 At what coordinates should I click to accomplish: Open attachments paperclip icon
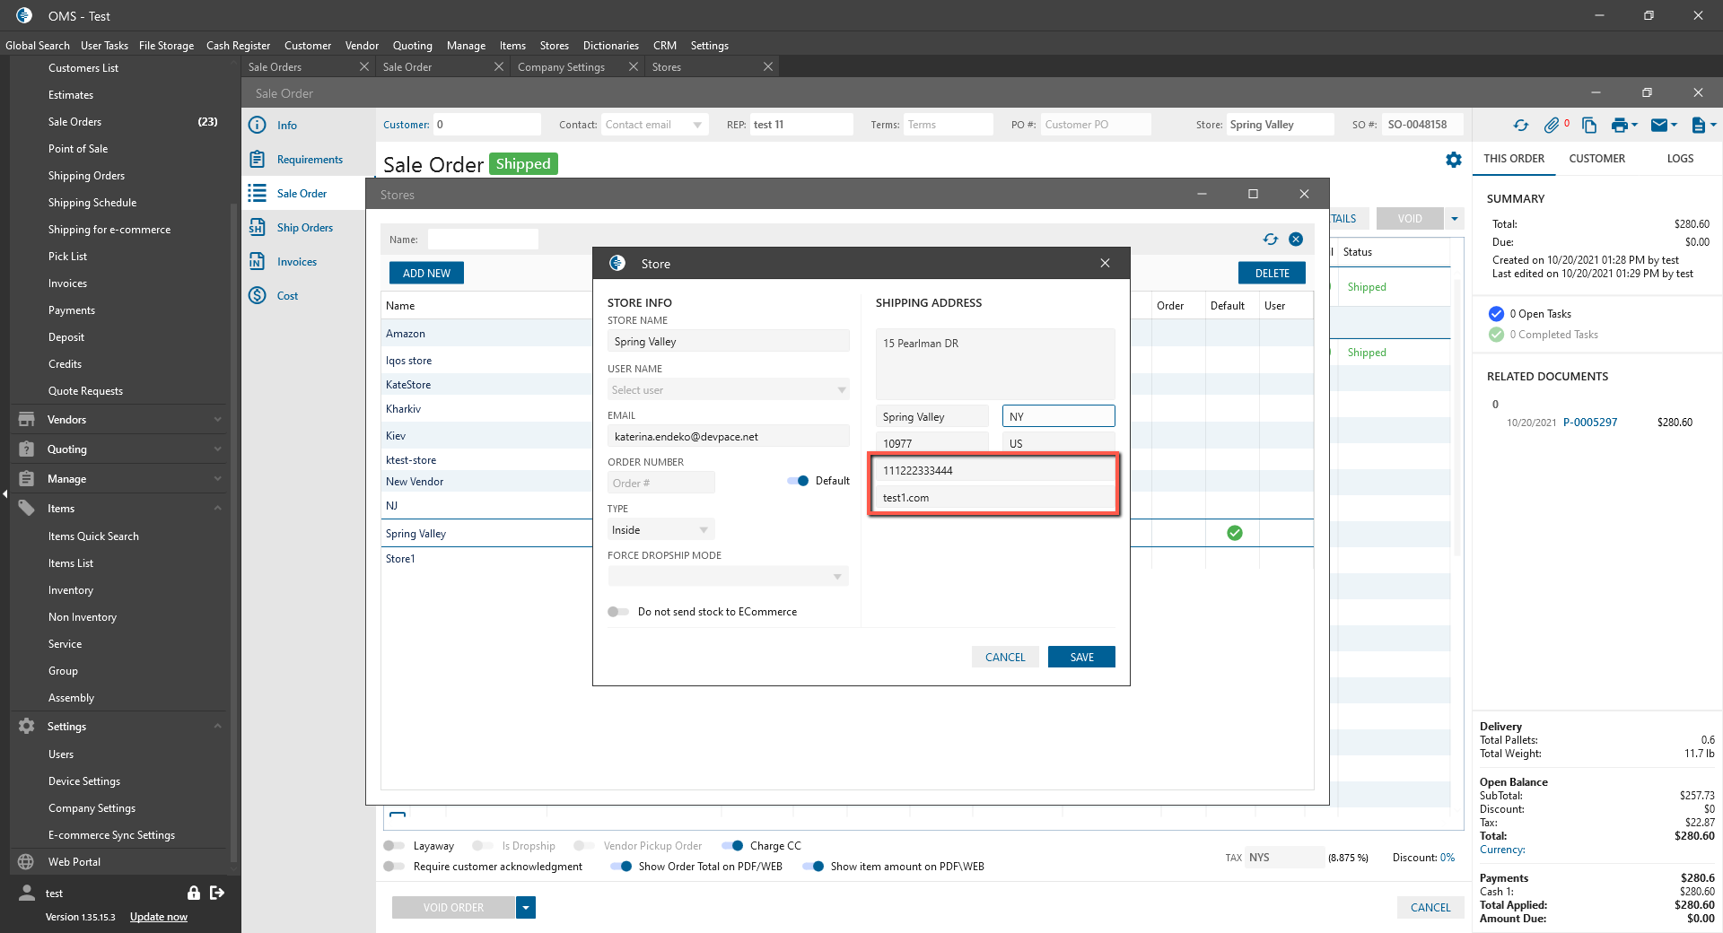tap(1552, 126)
